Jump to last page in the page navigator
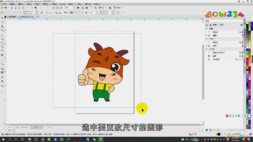This screenshot has height=142, width=253. pyautogui.click(x=26, y=127)
